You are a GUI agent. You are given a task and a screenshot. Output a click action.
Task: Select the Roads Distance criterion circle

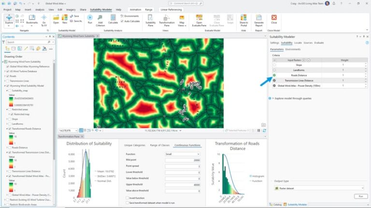[x=274, y=75]
